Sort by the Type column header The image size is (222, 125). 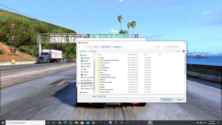pyautogui.click(x=146, y=55)
